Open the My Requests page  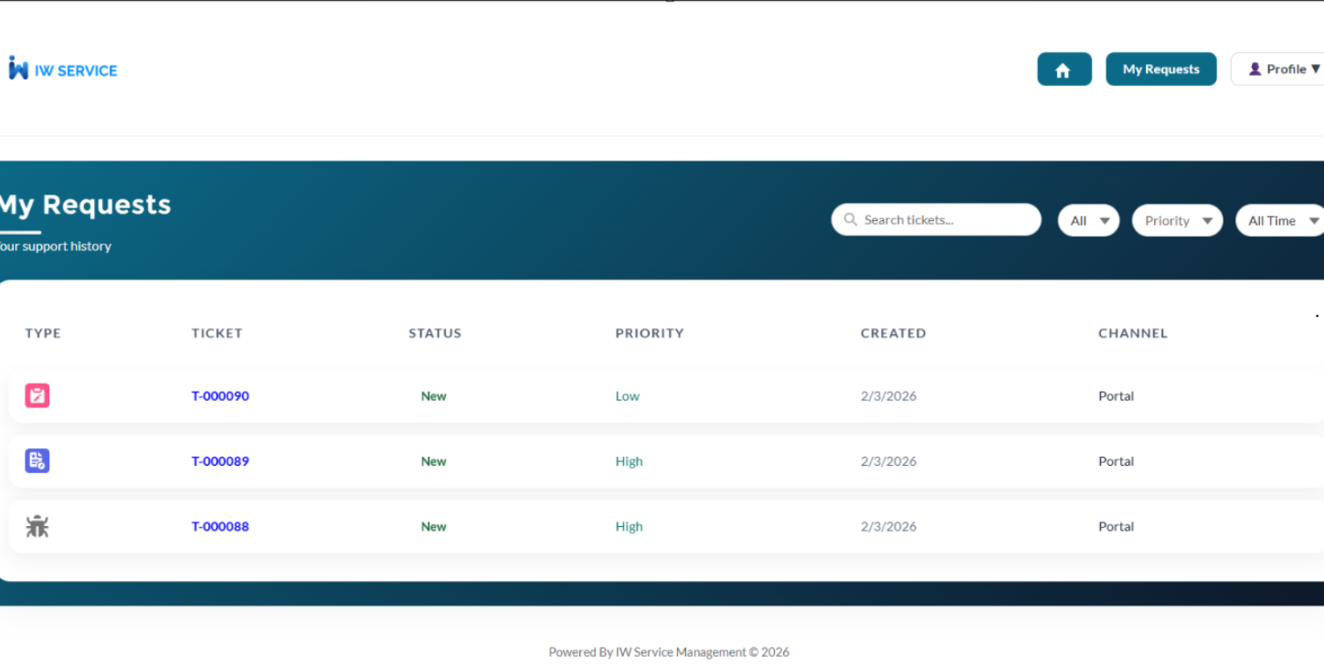point(1161,69)
